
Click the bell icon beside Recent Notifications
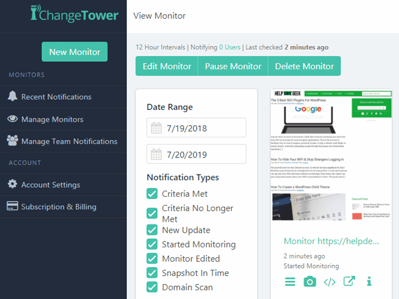click(12, 96)
